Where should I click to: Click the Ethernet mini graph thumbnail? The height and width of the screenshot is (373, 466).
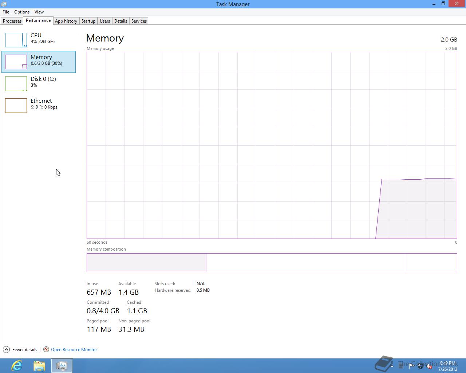click(x=16, y=106)
